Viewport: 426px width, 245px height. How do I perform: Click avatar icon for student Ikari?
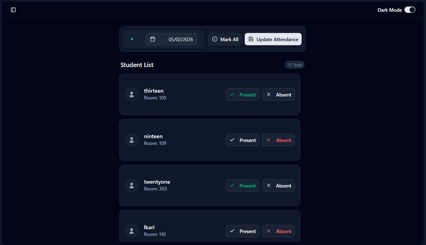132,231
